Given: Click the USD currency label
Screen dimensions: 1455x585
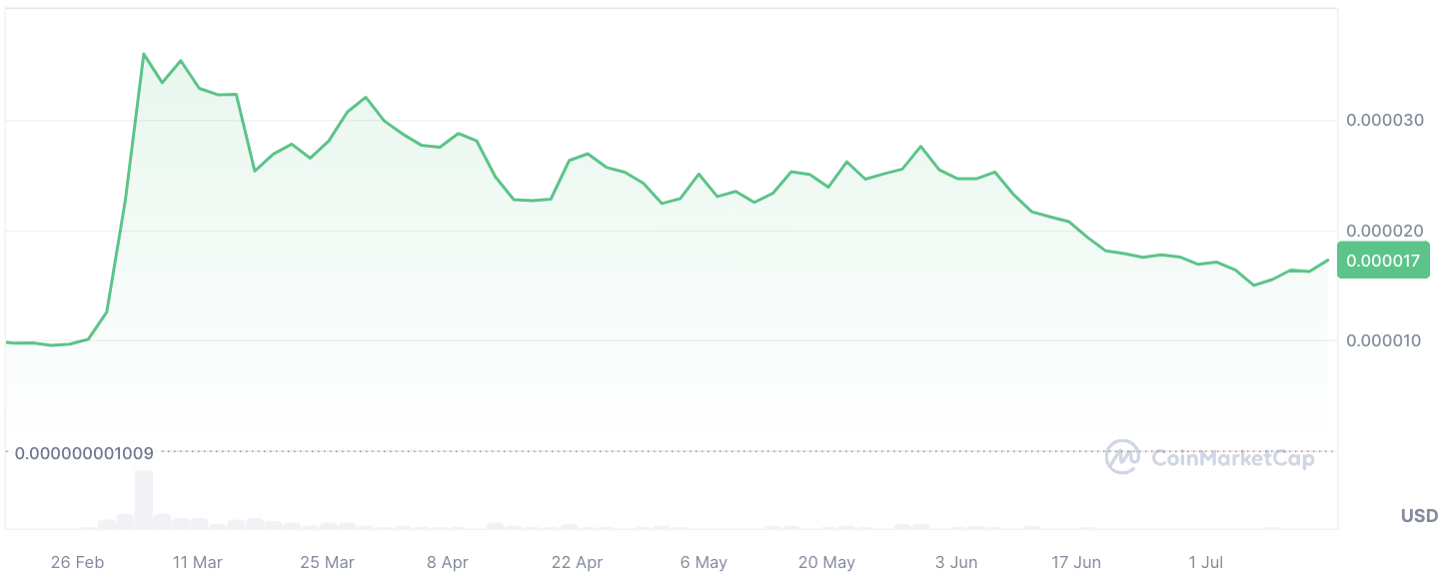Looking at the screenshot, I should [x=1419, y=516].
